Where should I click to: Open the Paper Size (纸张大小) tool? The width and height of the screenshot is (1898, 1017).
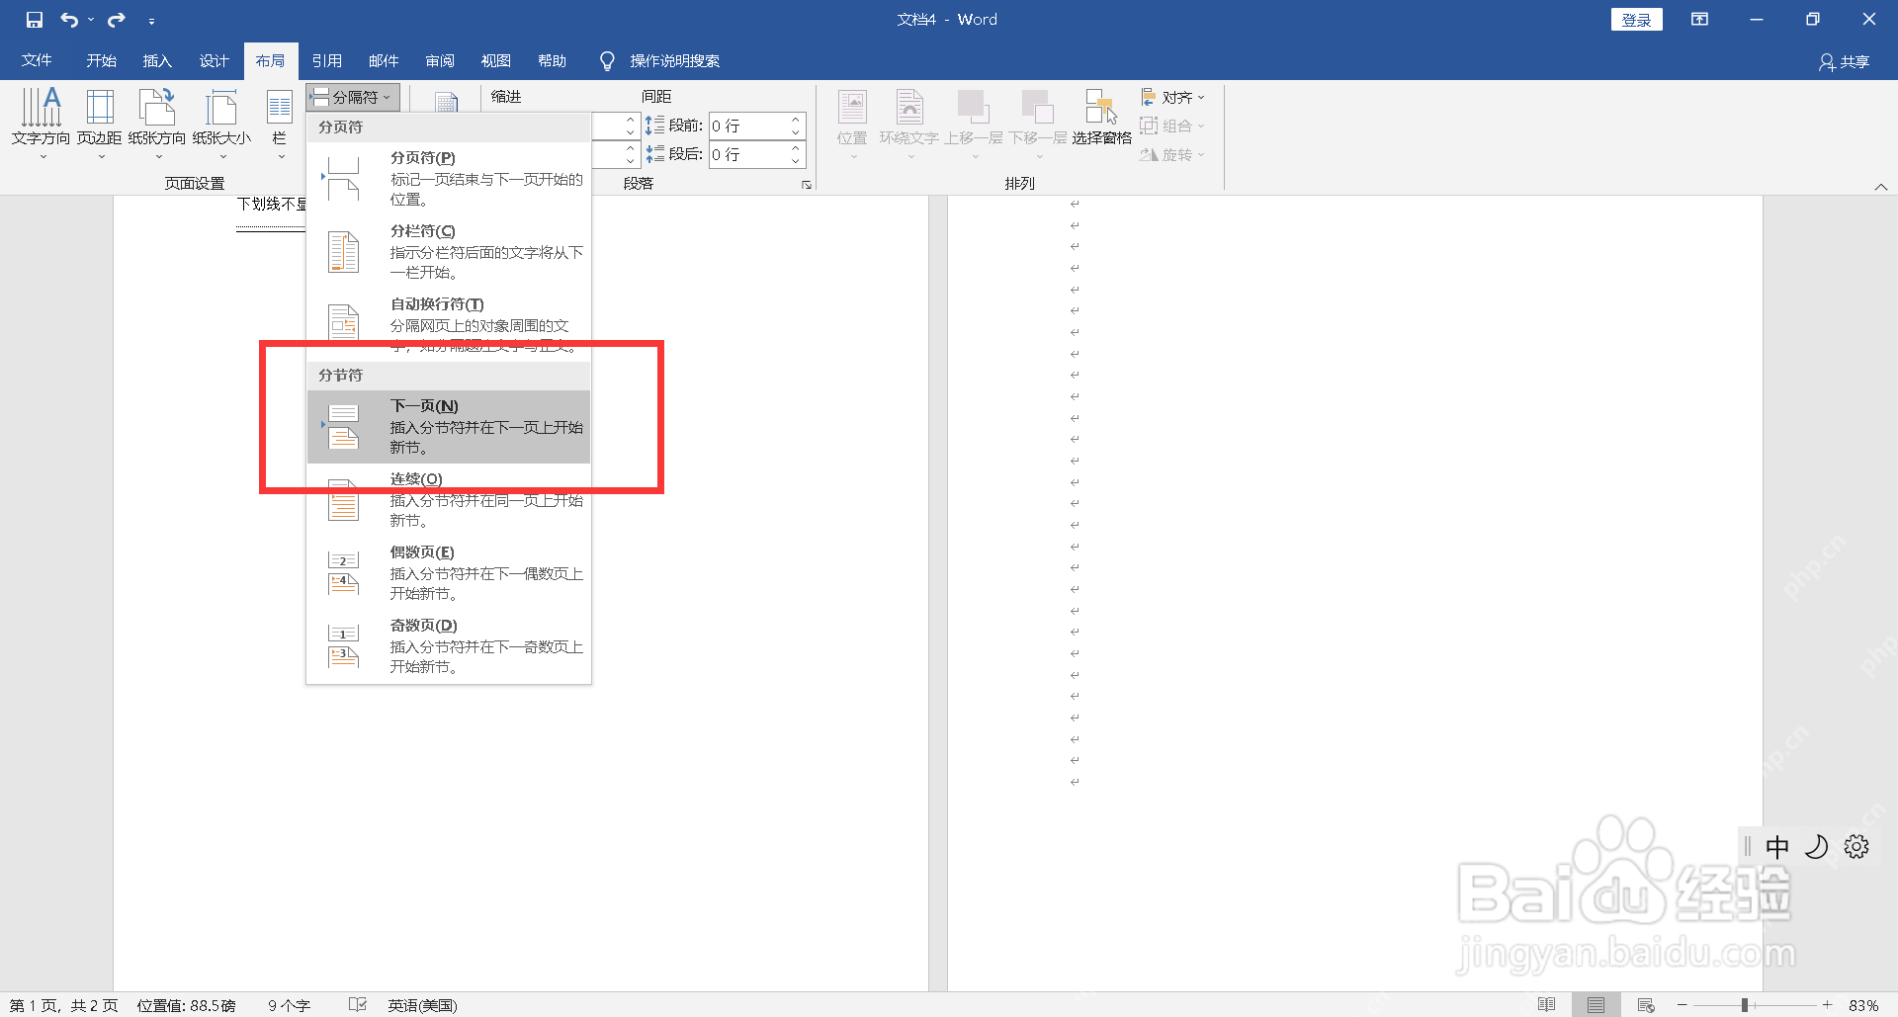click(221, 124)
